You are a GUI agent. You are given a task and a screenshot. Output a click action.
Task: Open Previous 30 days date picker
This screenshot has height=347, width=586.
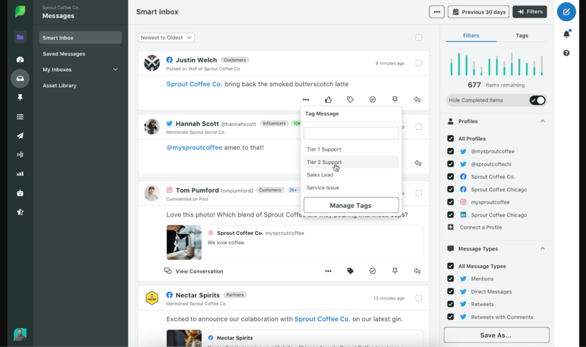point(478,12)
